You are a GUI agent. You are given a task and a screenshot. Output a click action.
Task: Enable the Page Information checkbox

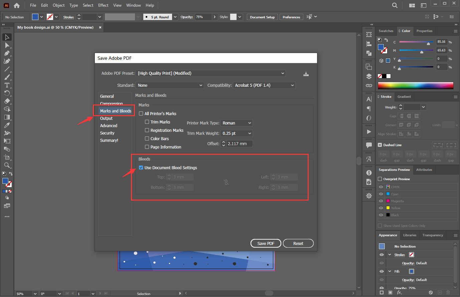[x=147, y=147]
